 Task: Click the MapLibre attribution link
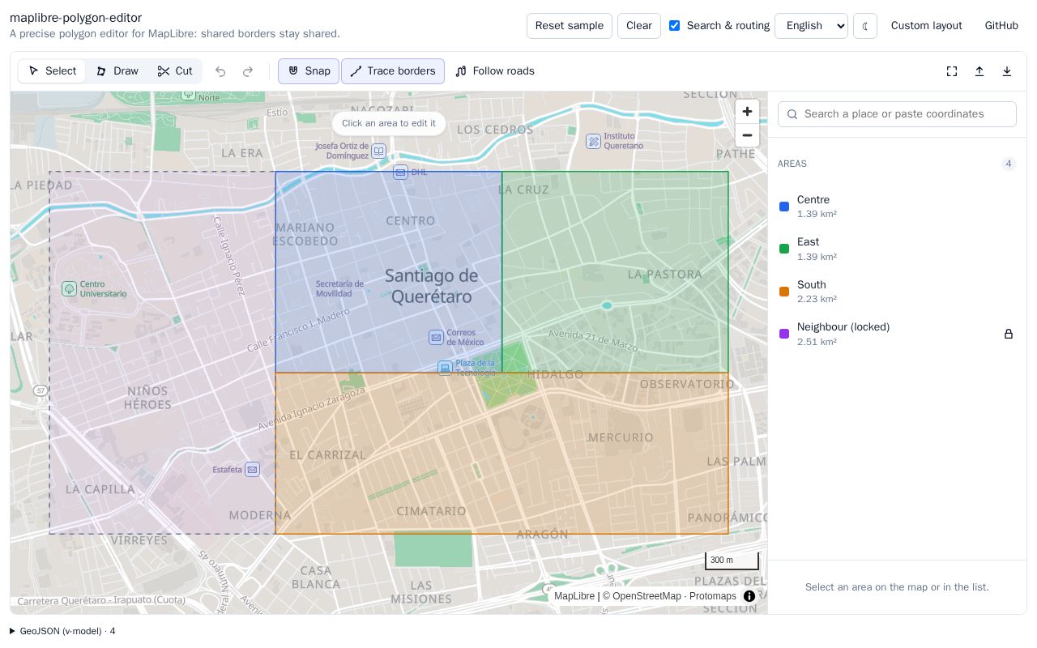574,596
